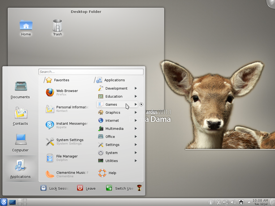275x206 pixels.
Task: Click the Leave button
Action: tap(86, 188)
